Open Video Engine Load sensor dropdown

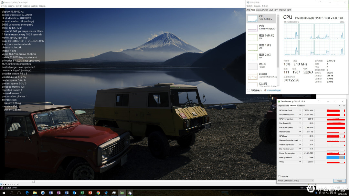point(300,144)
